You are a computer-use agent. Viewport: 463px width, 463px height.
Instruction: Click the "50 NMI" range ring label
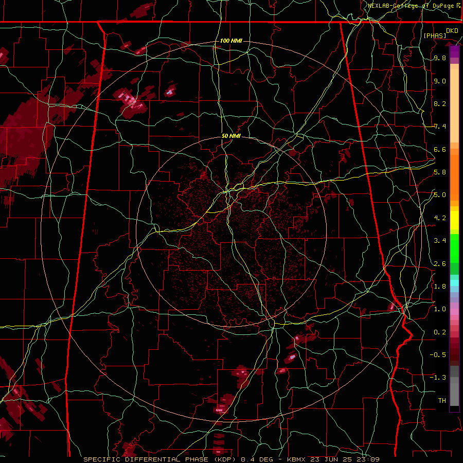click(231, 136)
